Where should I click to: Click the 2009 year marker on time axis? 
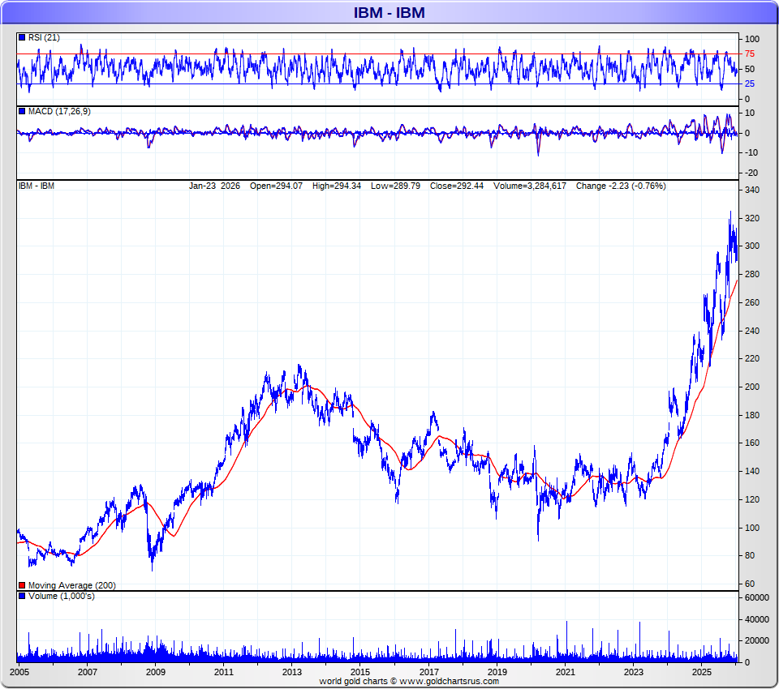click(x=156, y=672)
